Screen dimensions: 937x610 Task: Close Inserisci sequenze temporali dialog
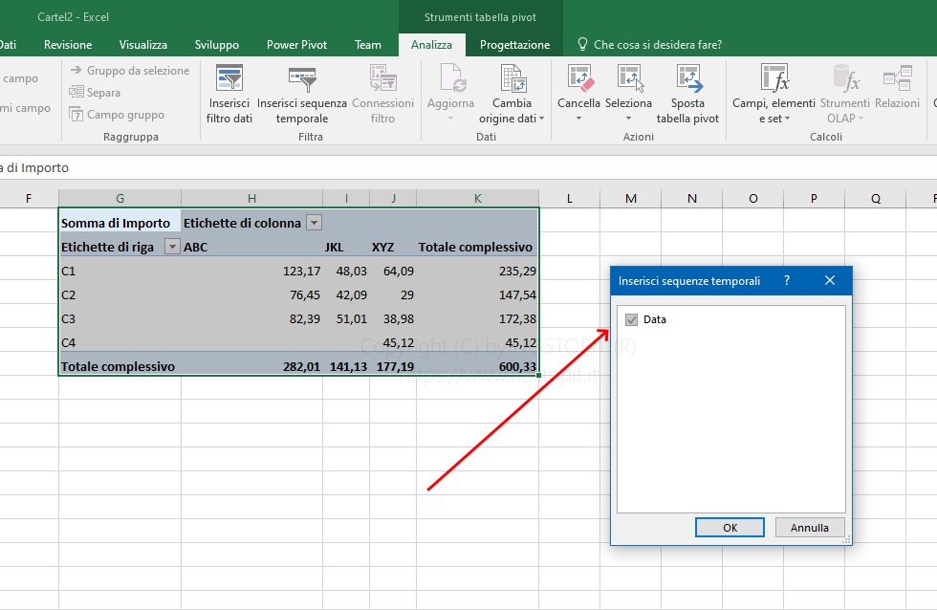point(830,280)
